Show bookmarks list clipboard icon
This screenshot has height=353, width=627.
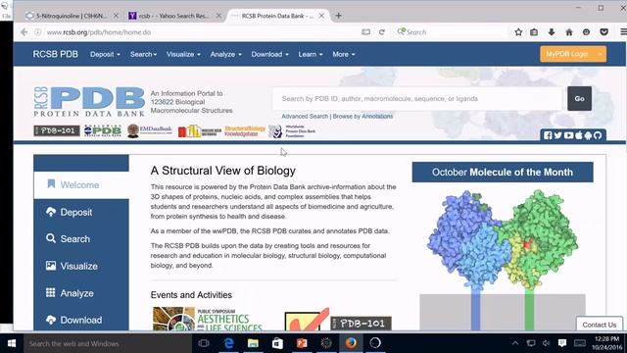click(534, 32)
